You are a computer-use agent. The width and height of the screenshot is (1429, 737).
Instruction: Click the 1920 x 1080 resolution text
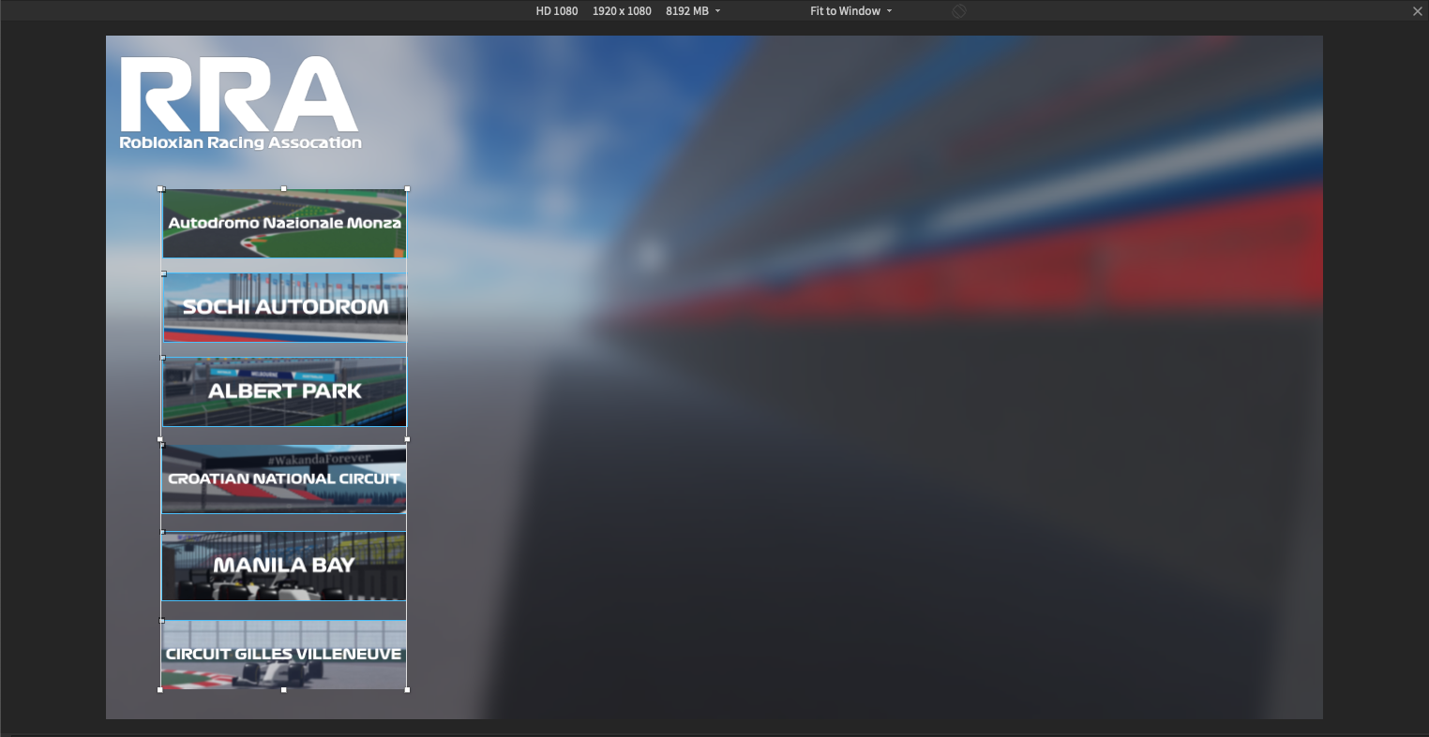[622, 11]
